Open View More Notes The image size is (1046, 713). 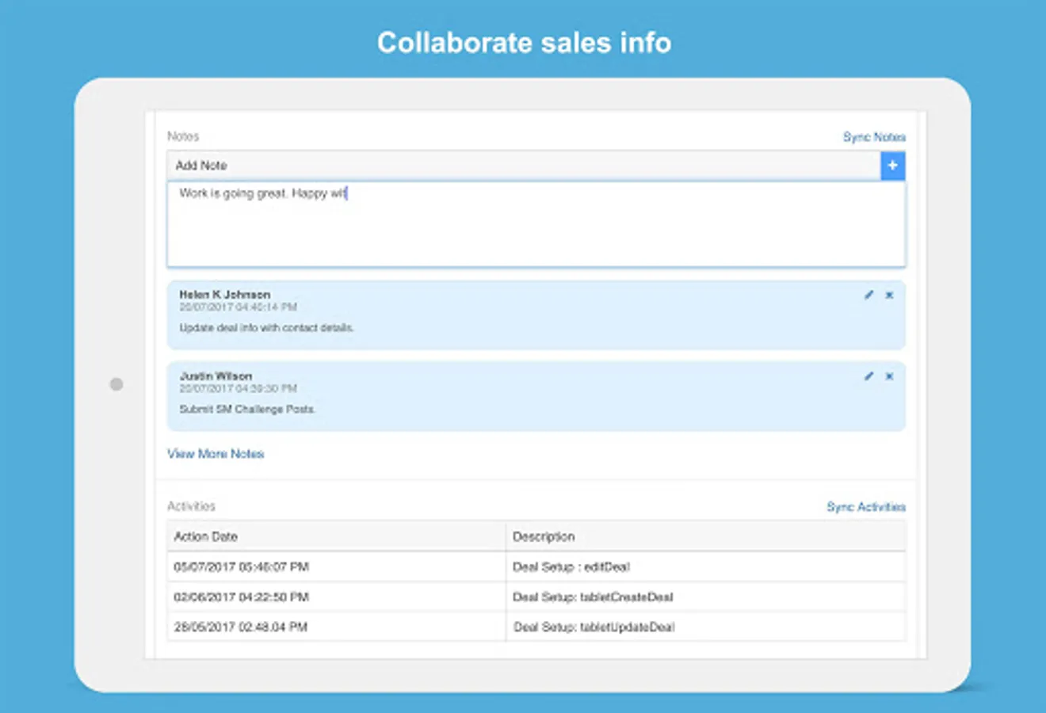point(216,454)
